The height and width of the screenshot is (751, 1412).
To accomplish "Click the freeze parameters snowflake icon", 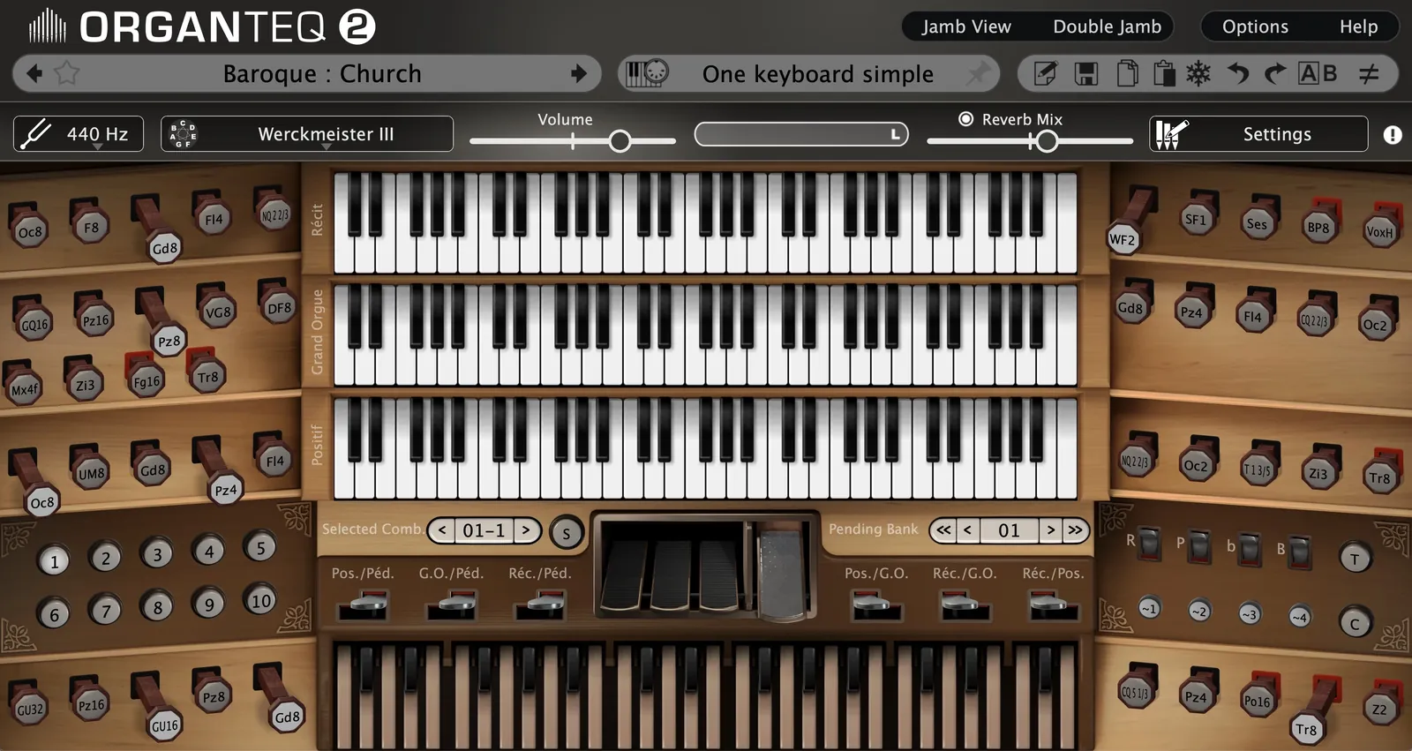I will tap(1198, 73).
